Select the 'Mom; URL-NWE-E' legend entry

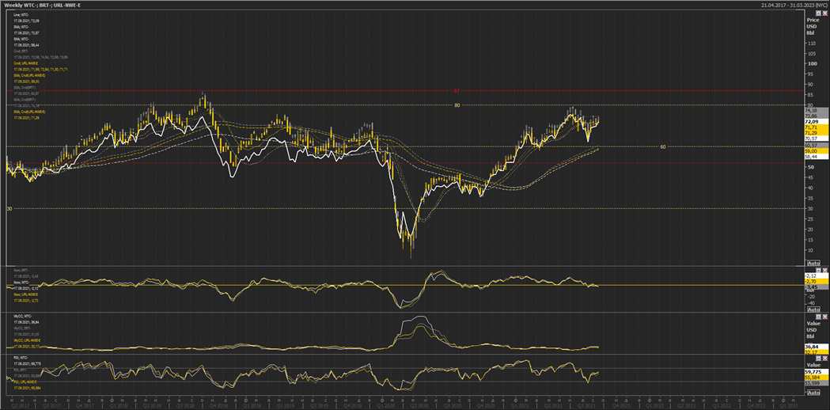[x=26, y=294]
